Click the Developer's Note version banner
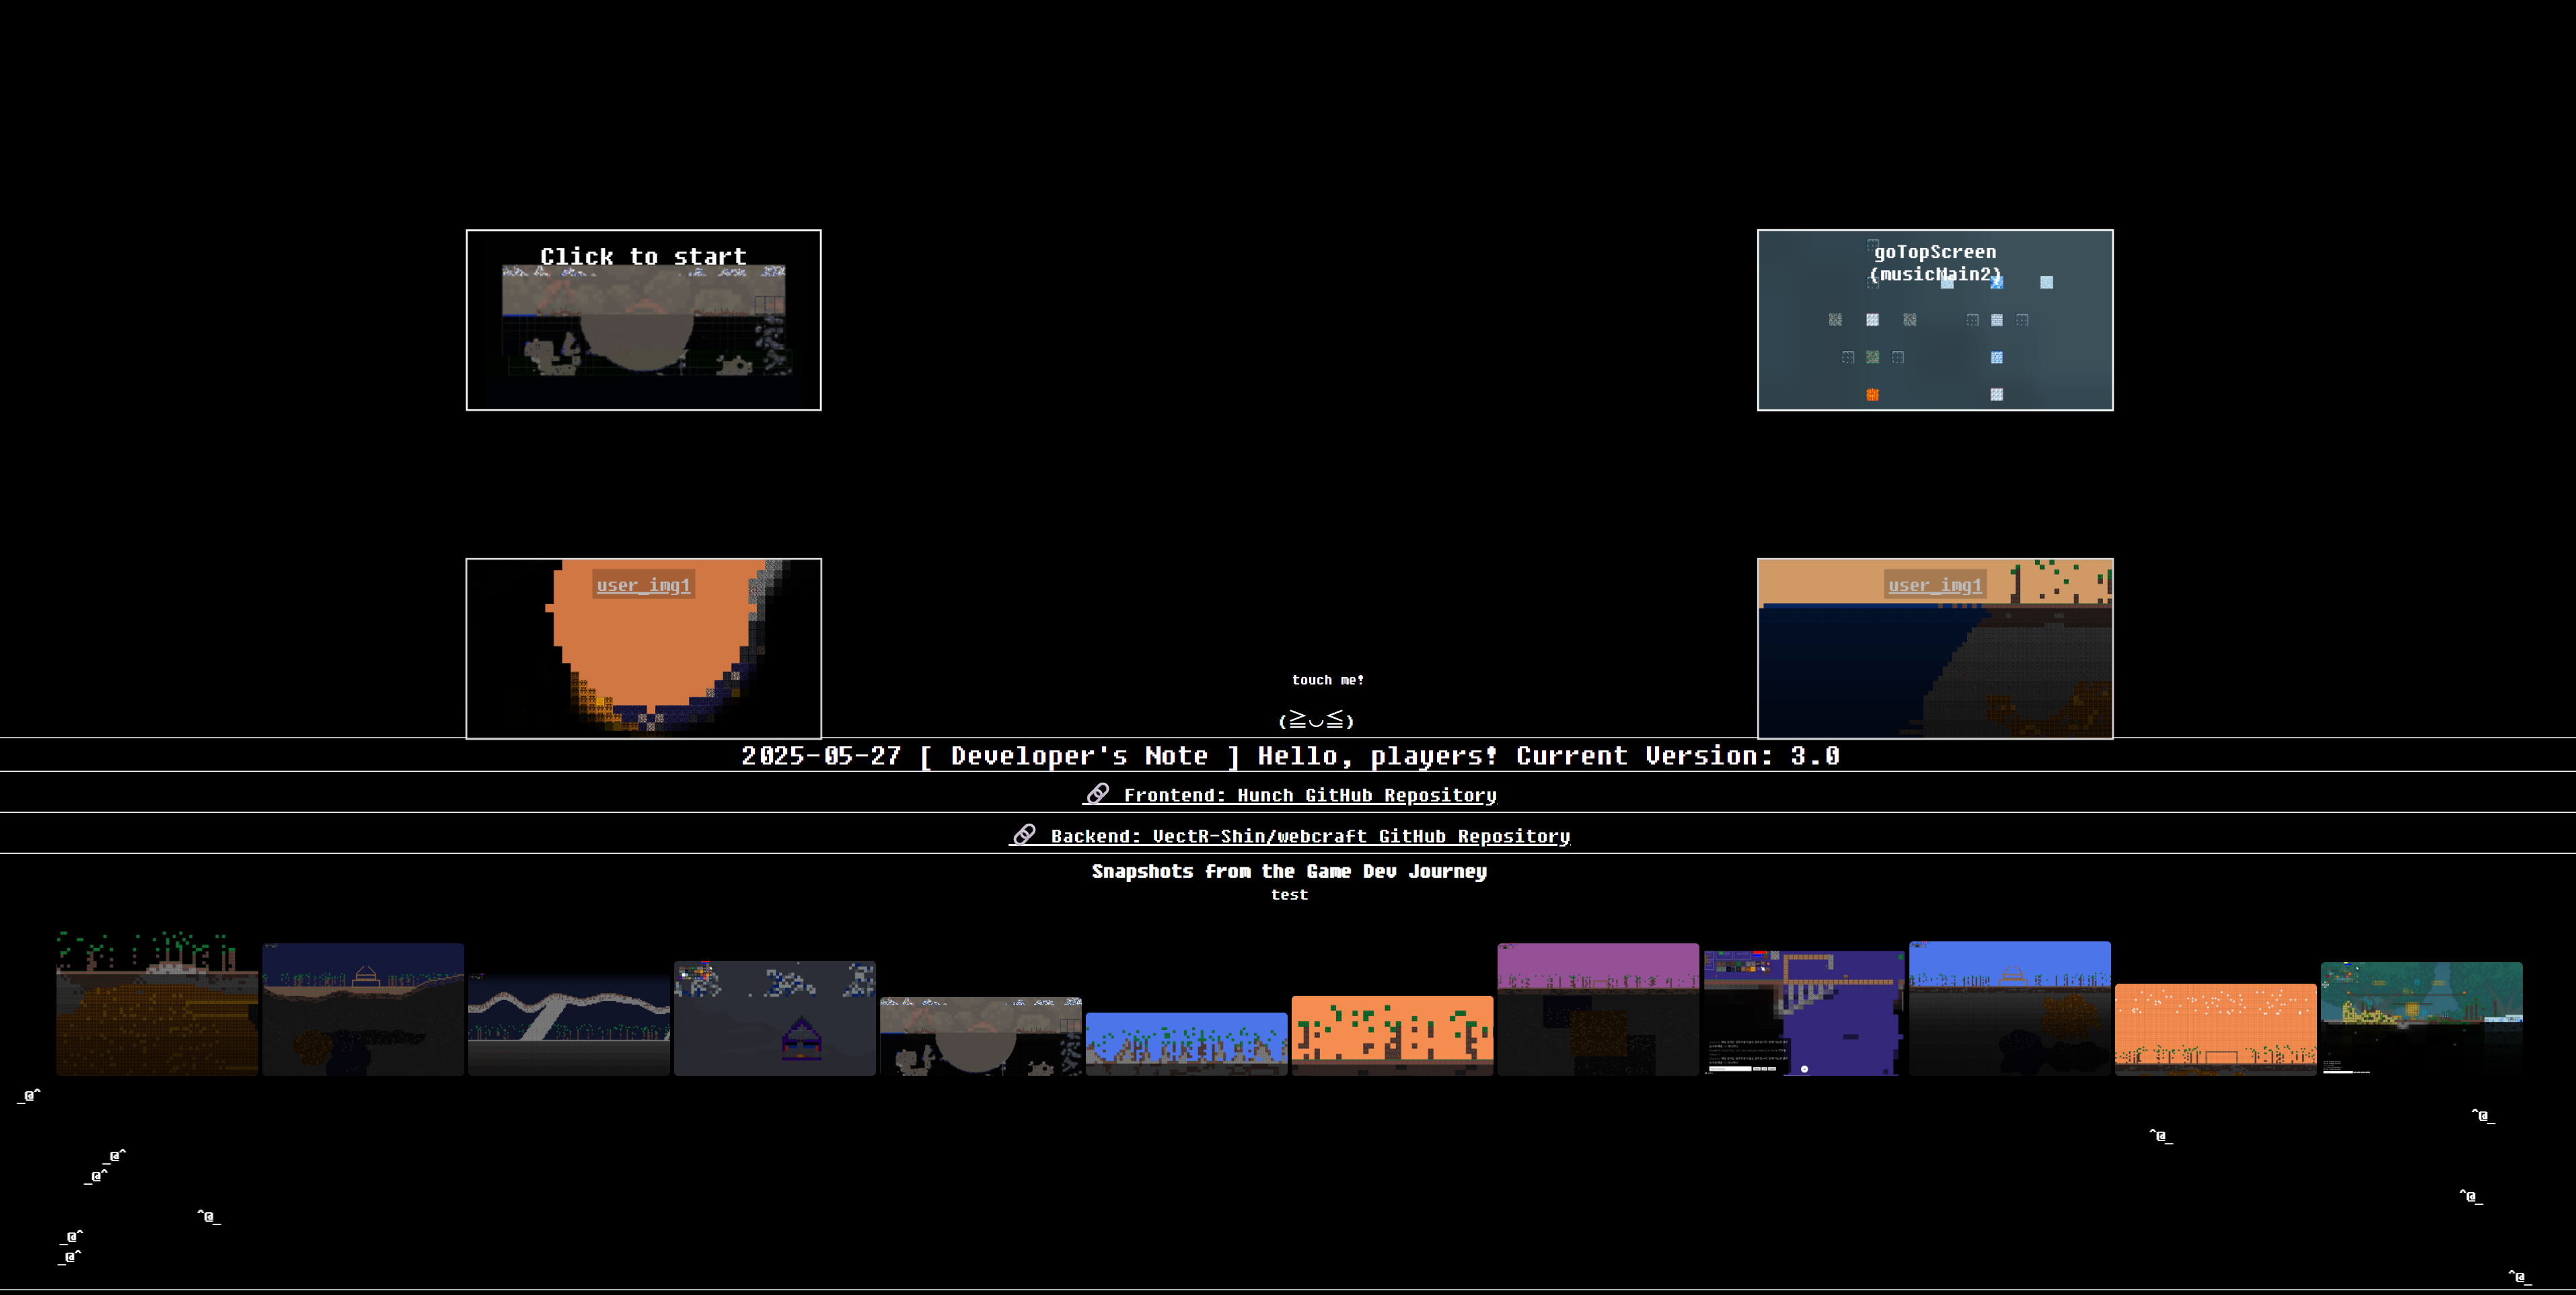The image size is (2576, 1295). [x=1289, y=756]
